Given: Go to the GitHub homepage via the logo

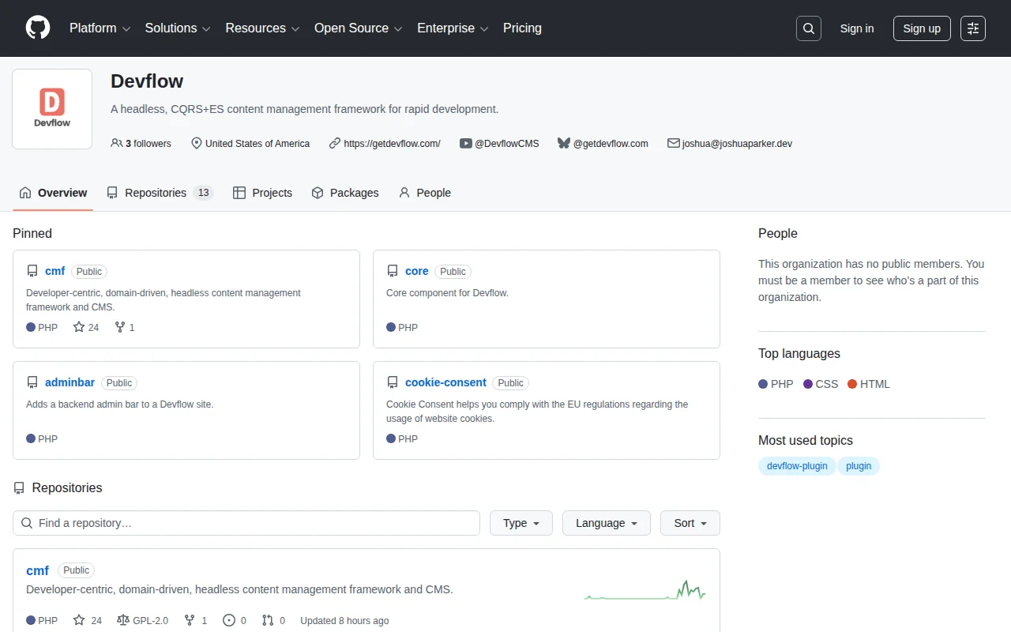Looking at the screenshot, I should 38,28.
